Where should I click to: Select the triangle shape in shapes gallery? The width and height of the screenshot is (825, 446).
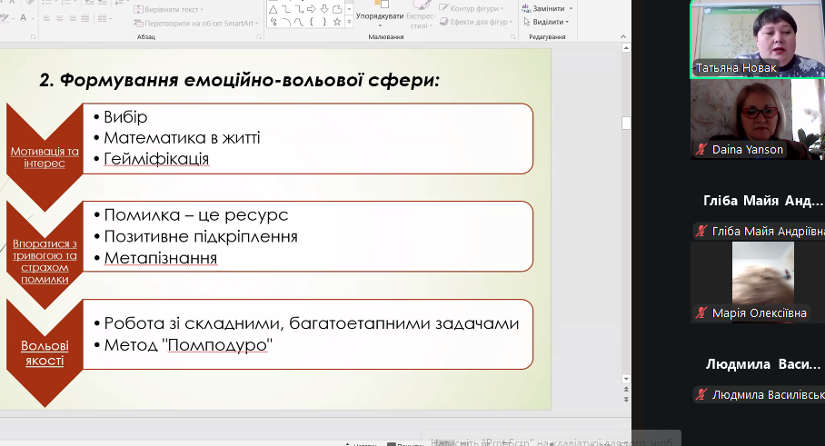273,9
